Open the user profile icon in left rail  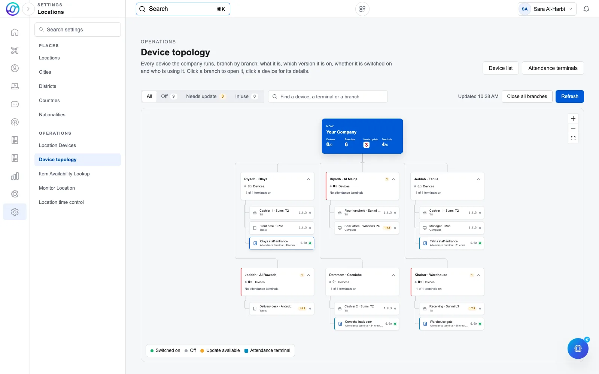15,68
